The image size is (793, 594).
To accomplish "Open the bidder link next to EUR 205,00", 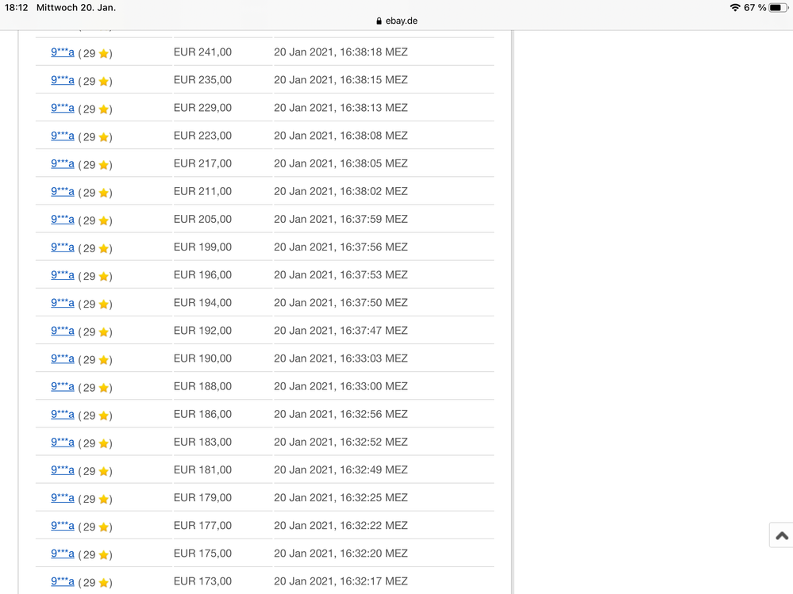I will pos(62,219).
